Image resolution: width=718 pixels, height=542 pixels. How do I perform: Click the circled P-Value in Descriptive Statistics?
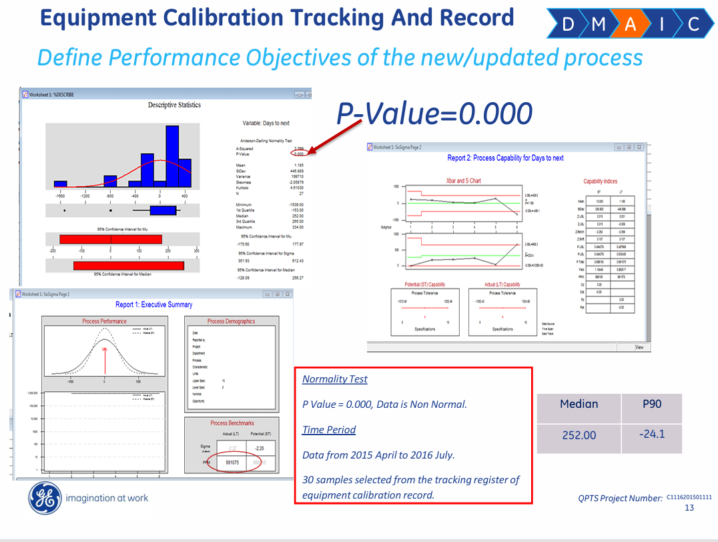point(298,154)
